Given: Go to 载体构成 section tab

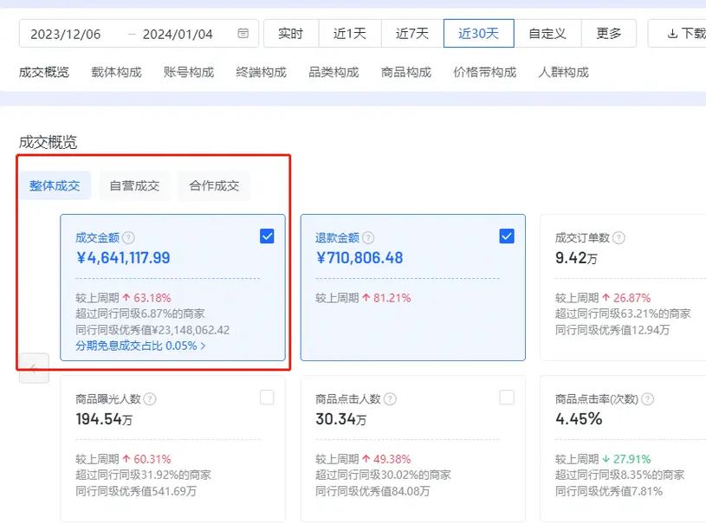Looking at the screenshot, I should [117, 72].
